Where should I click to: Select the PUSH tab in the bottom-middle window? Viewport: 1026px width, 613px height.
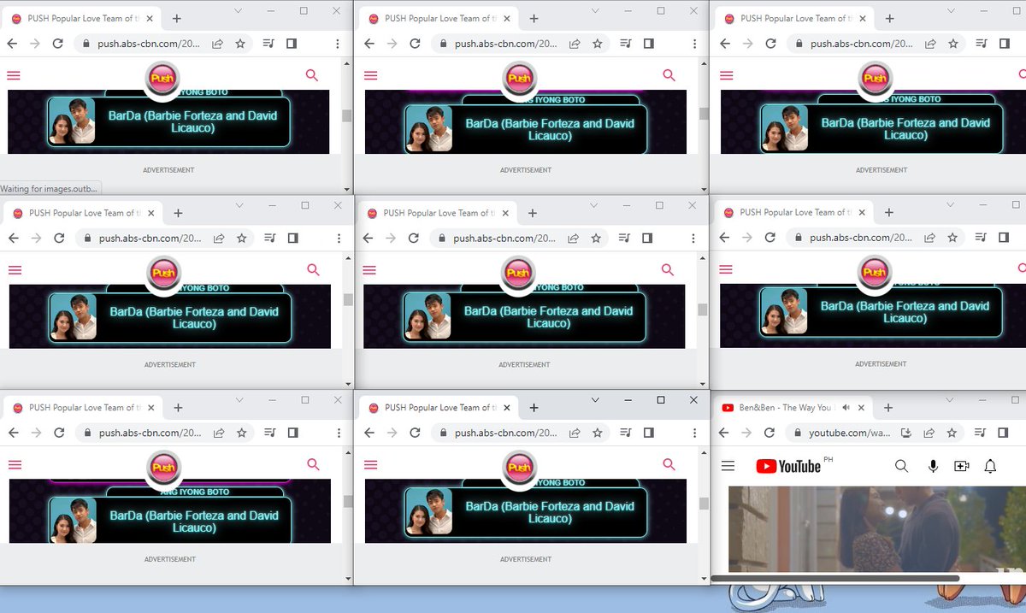438,408
